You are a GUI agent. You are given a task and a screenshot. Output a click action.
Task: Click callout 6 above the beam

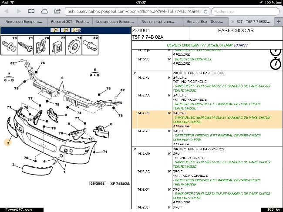point(62,78)
